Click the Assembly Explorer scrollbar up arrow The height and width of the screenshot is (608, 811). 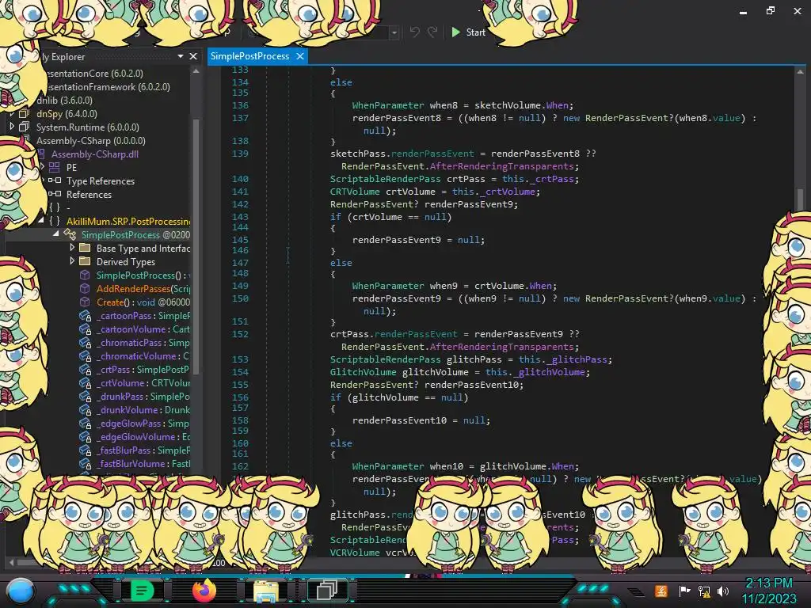(196, 71)
